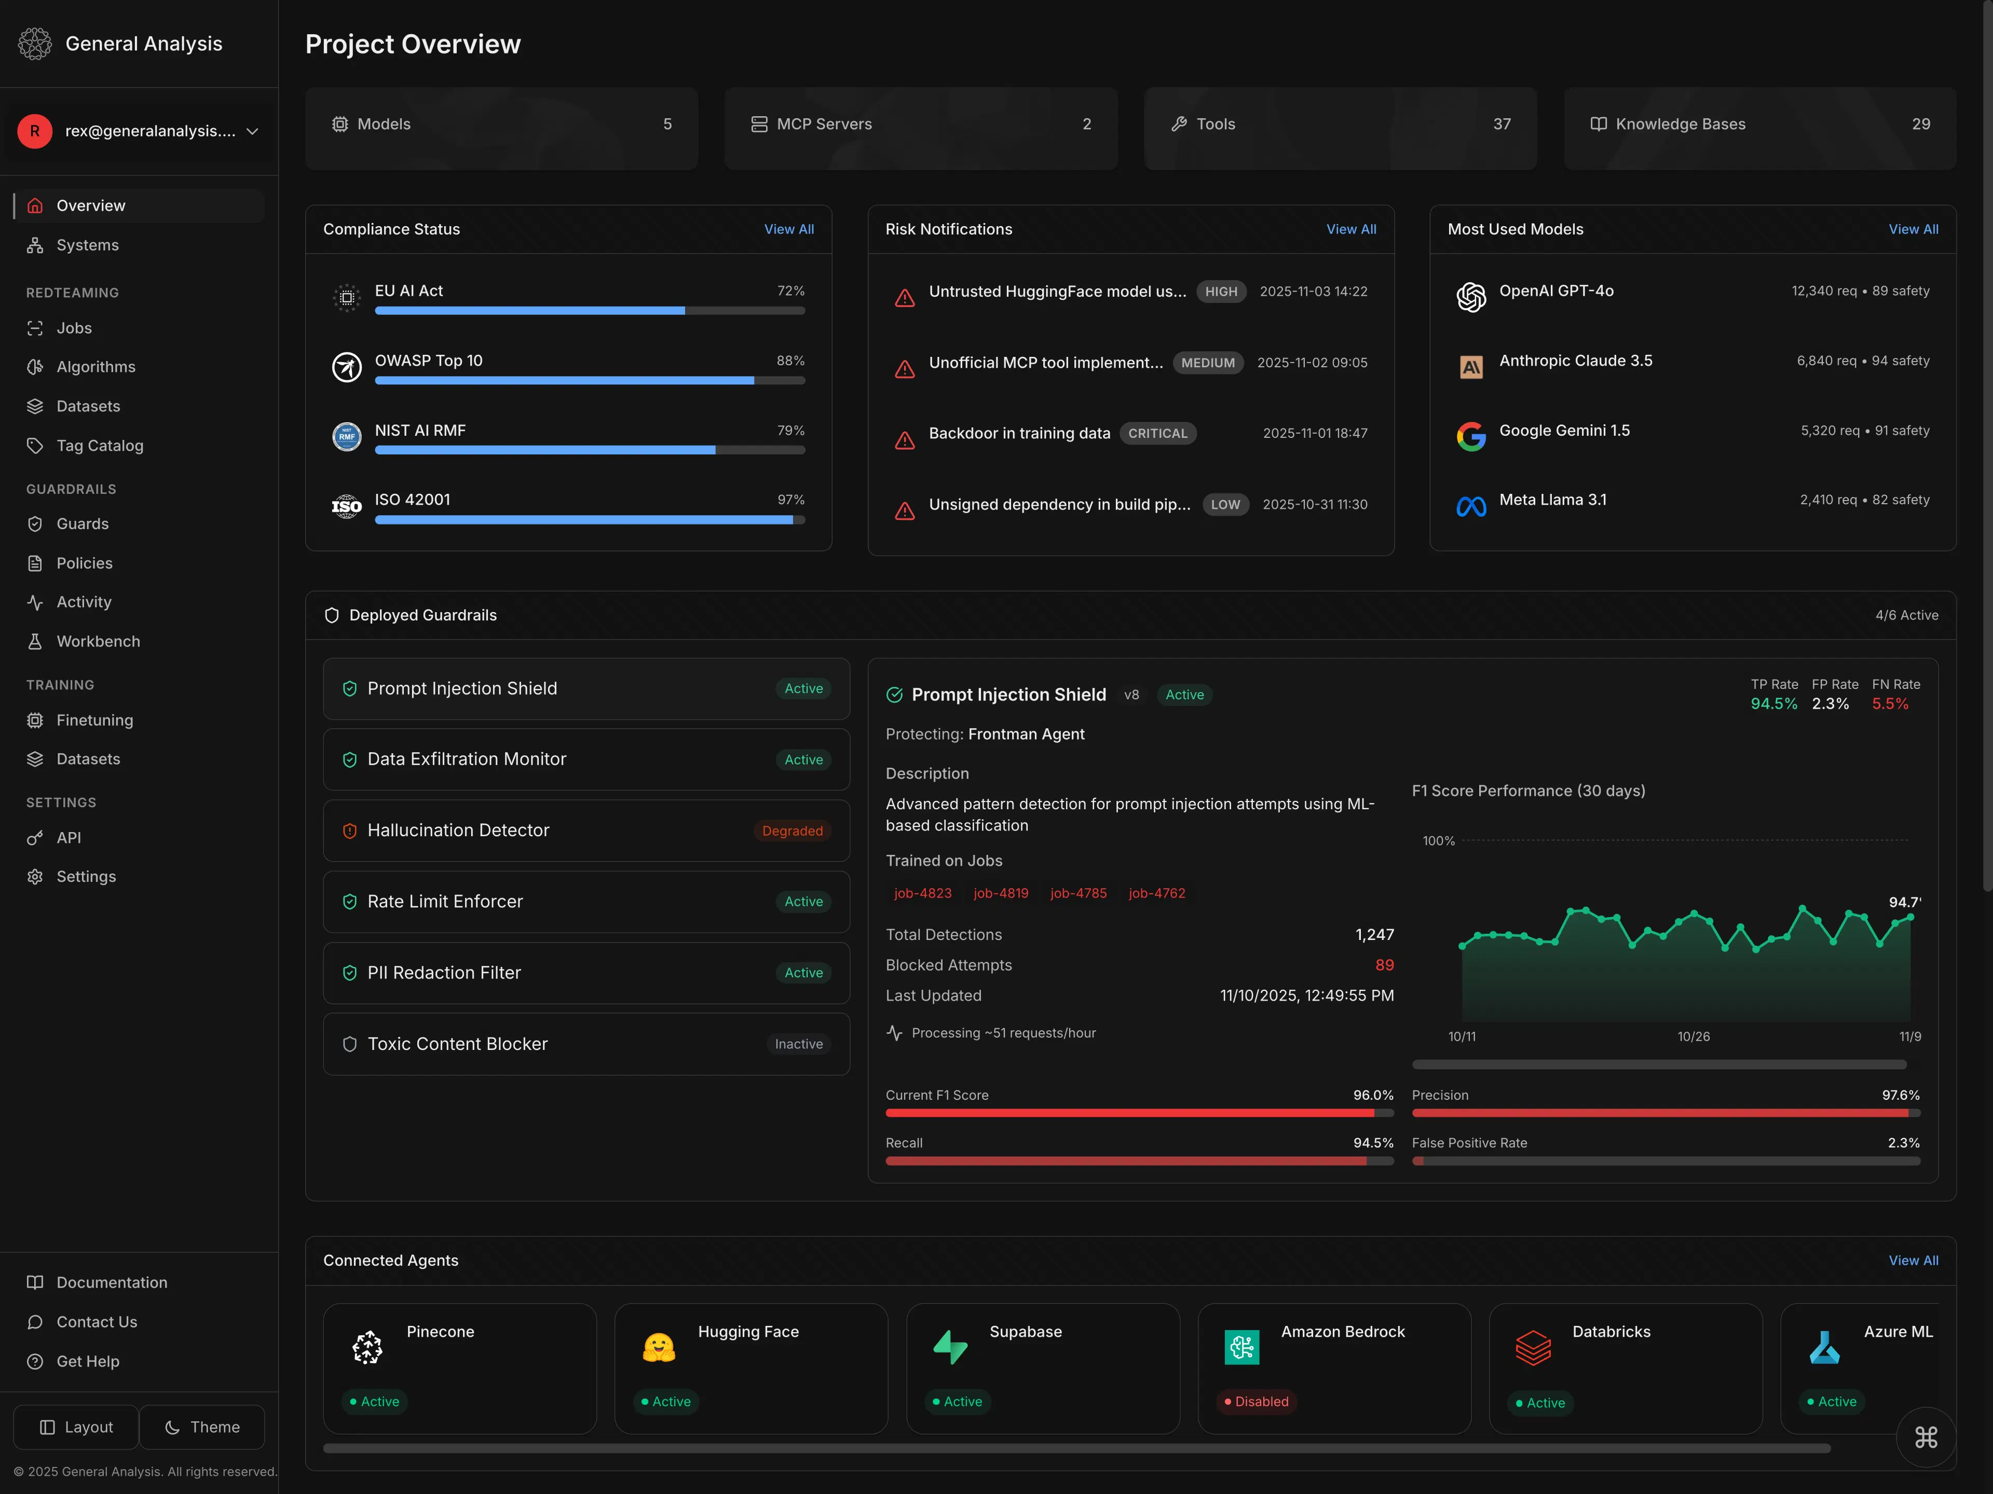The width and height of the screenshot is (1993, 1494).
Task: Click the Guards shield icon
Action: (x=35, y=523)
